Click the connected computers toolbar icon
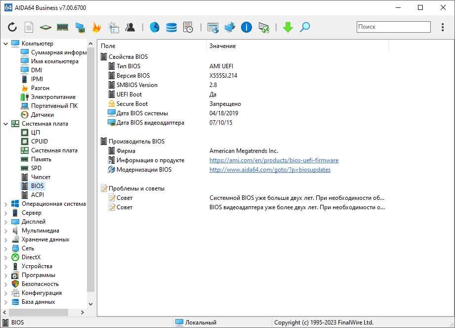The image size is (455, 328). point(230,27)
